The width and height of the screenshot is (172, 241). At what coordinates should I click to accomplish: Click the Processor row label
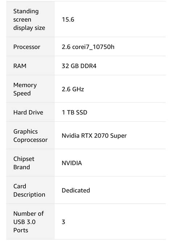(x=27, y=47)
